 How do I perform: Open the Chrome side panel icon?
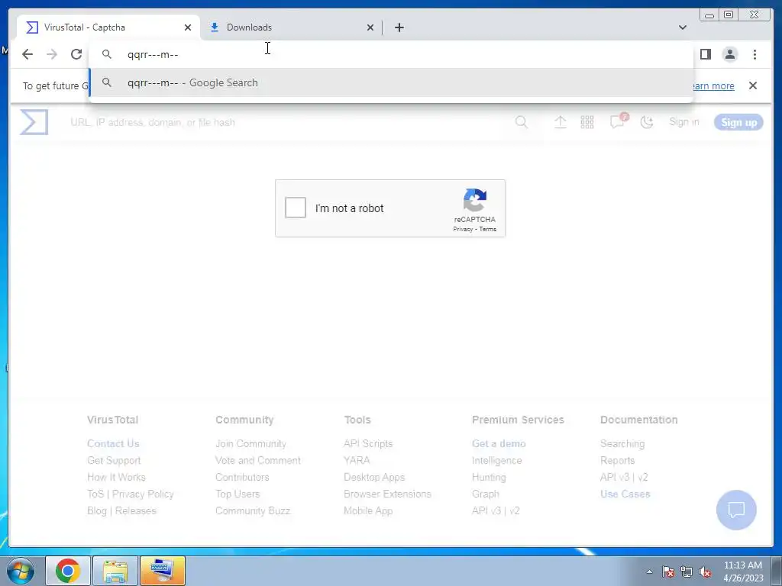click(x=705, y=54)
